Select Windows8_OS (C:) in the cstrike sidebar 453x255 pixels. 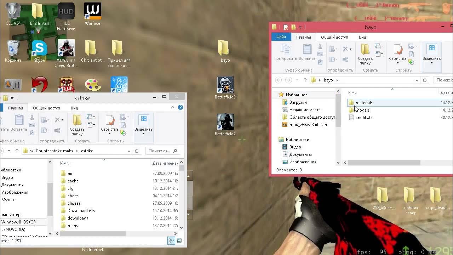click(x=18, y=222)
